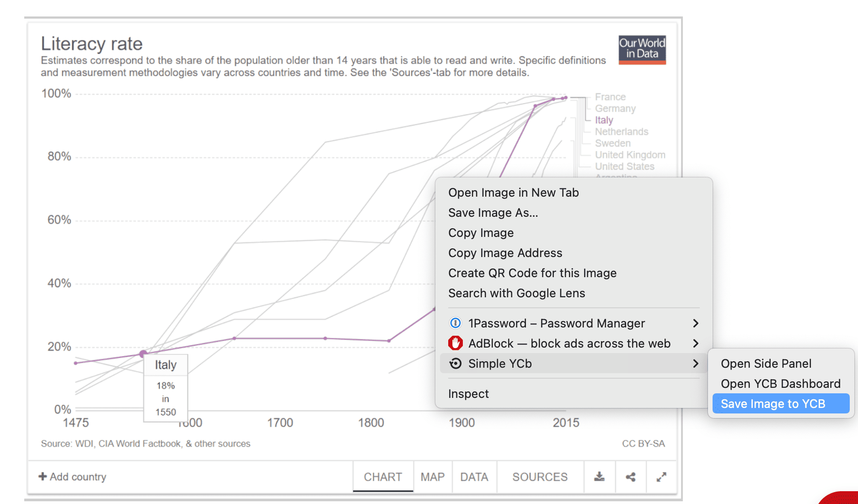Click the Simple YCb extension icon
Screen dimensions: 858x504
point(456,364)
